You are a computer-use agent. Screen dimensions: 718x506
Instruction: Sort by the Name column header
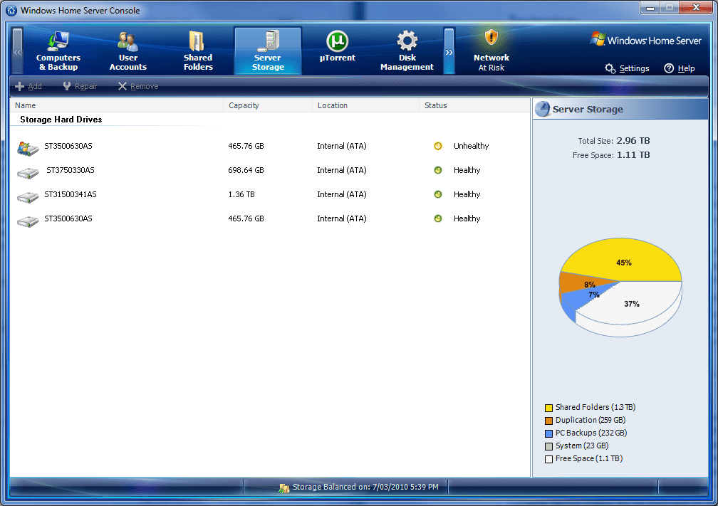click(x=116, y=105)
